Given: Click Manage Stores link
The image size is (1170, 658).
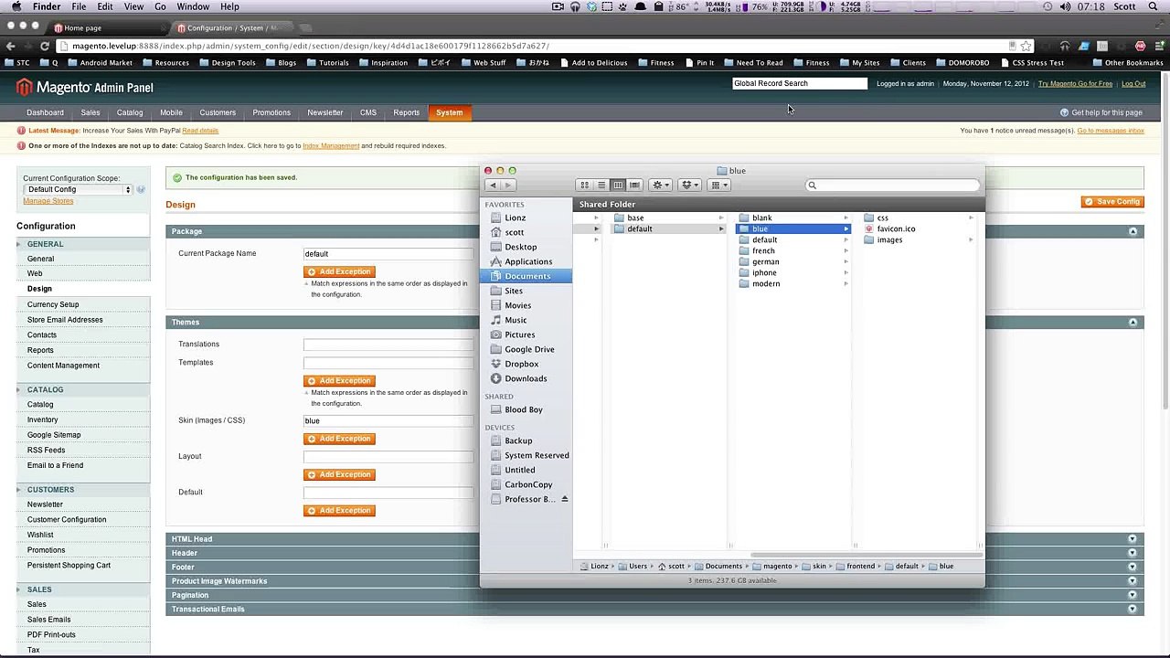Looking at the screenshot, I should pos(48,201).
